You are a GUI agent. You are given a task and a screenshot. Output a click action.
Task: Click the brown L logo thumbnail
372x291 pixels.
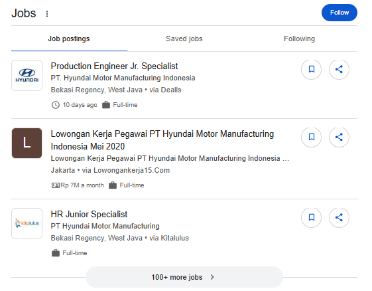[x=27, y=143]
